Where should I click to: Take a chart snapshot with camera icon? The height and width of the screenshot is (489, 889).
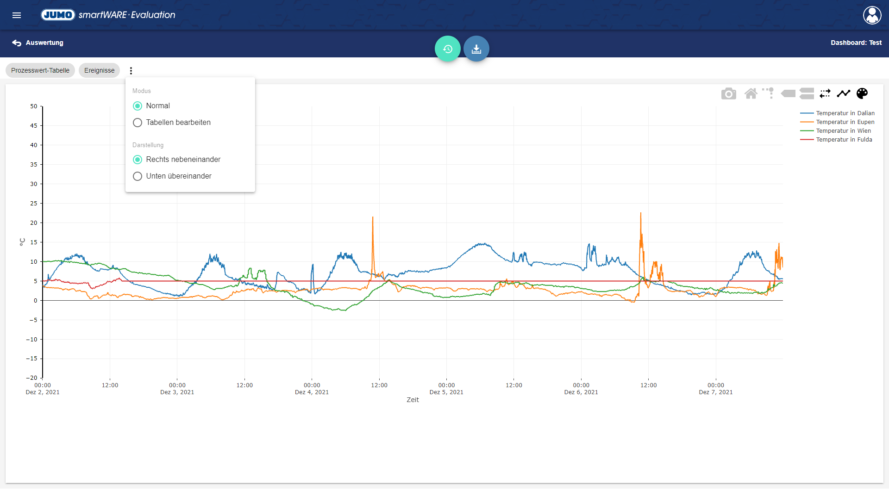728,94
